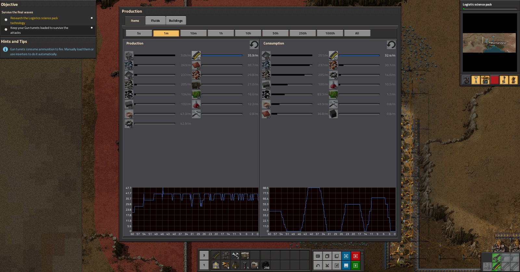Click the red color slot beside minimap
Screen dimensions: 520x272
494,80
